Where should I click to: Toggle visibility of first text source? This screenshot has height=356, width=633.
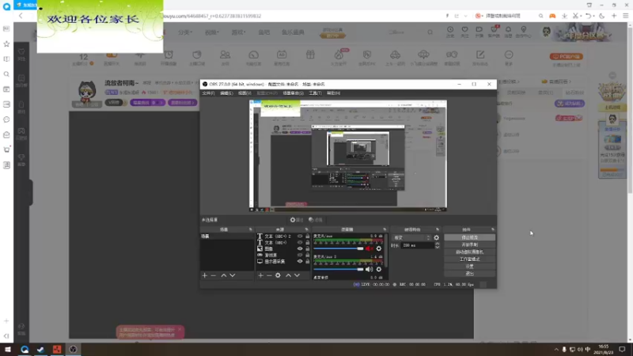[300, 236]
